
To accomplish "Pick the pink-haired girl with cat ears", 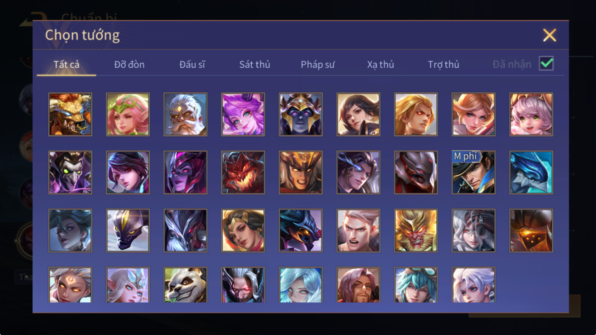I will (531, 114).
